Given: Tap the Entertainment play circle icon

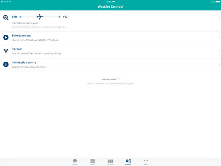Looking at the screenshot, I should [x=6, y=37].
